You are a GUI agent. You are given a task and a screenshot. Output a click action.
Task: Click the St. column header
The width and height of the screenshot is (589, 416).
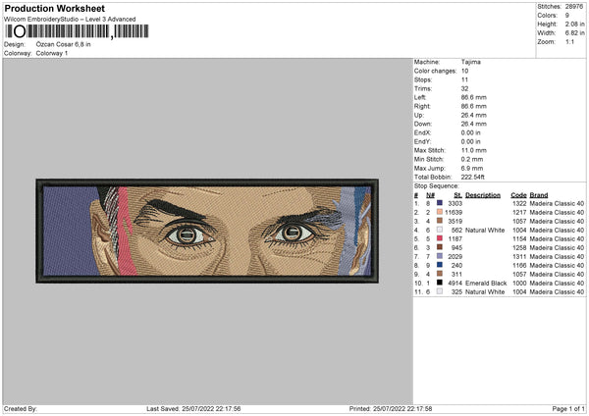(457, 195)
